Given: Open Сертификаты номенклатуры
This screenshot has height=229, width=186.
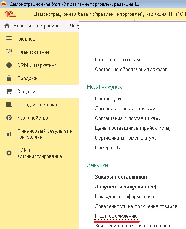Looking at the screenshot, I should pyautogui.click(x=126, y=138).
